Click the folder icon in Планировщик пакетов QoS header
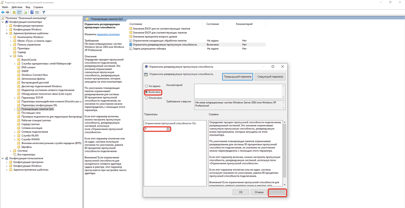This screenshot has width=405, height=208. 87,19
